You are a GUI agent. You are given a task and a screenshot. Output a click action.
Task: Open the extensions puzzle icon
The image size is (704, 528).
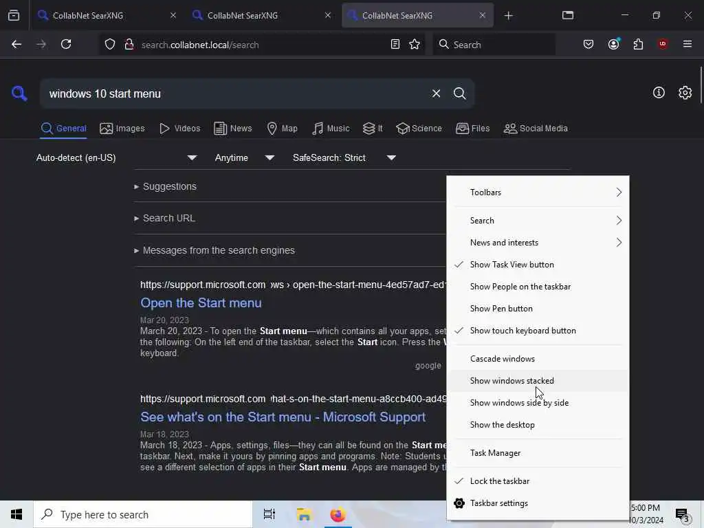[x=638, y=45]
